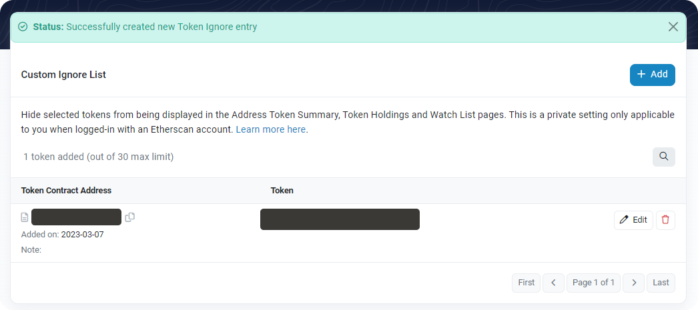Click the "Page 1 of 1" indicator

tap(593, 283)
